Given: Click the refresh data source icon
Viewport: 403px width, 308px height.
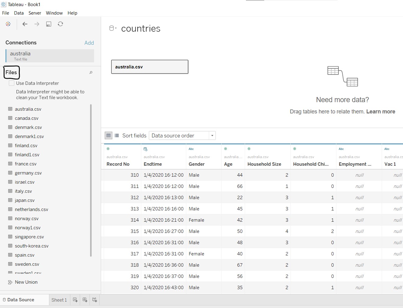Looking at the screenshot, I should (61, 24).
